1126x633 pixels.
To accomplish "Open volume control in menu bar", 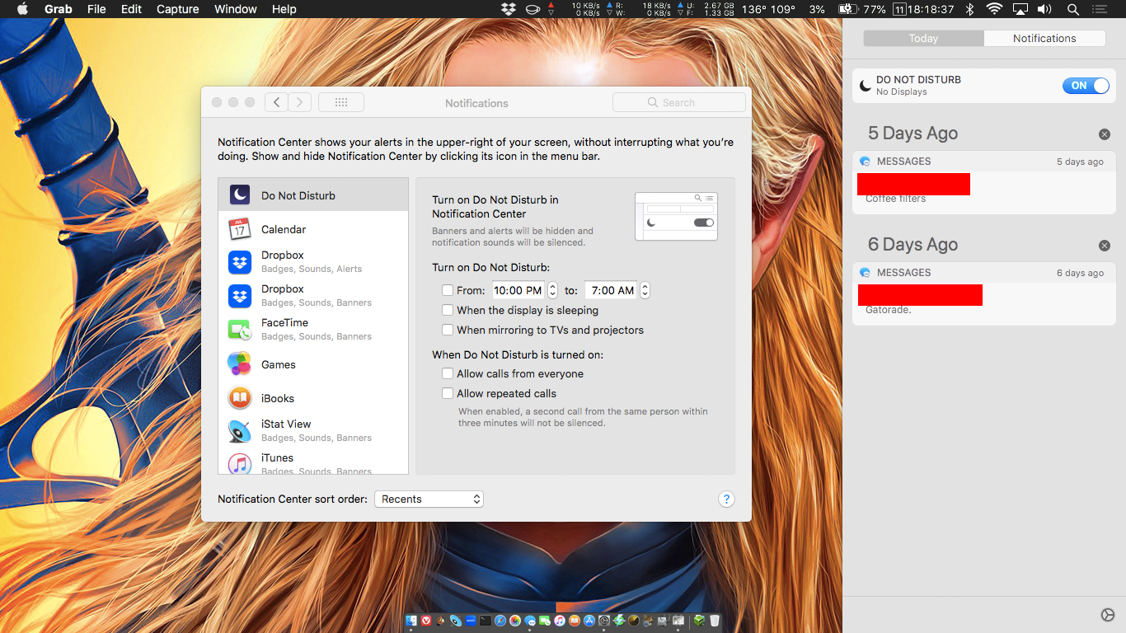I will point(1044,9).
